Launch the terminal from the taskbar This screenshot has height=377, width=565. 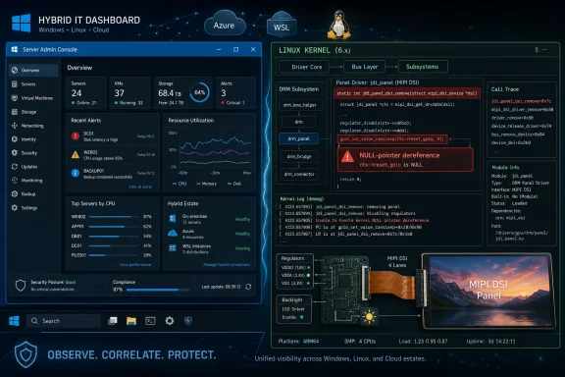(150, 321)
